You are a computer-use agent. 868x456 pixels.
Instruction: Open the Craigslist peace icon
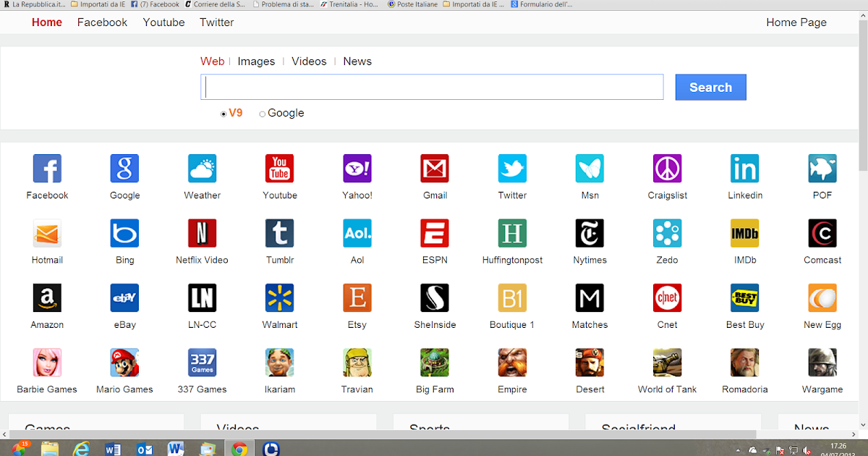point(667,169)
